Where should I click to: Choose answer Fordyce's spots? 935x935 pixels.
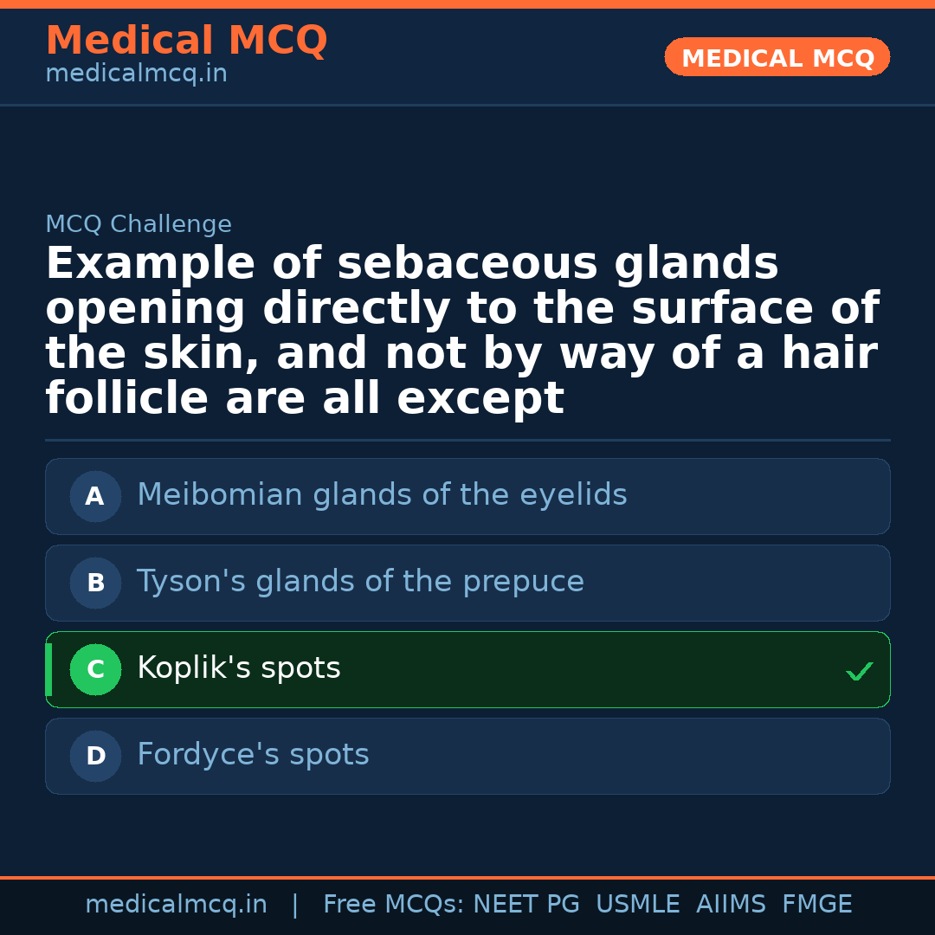tap(253, 755)
